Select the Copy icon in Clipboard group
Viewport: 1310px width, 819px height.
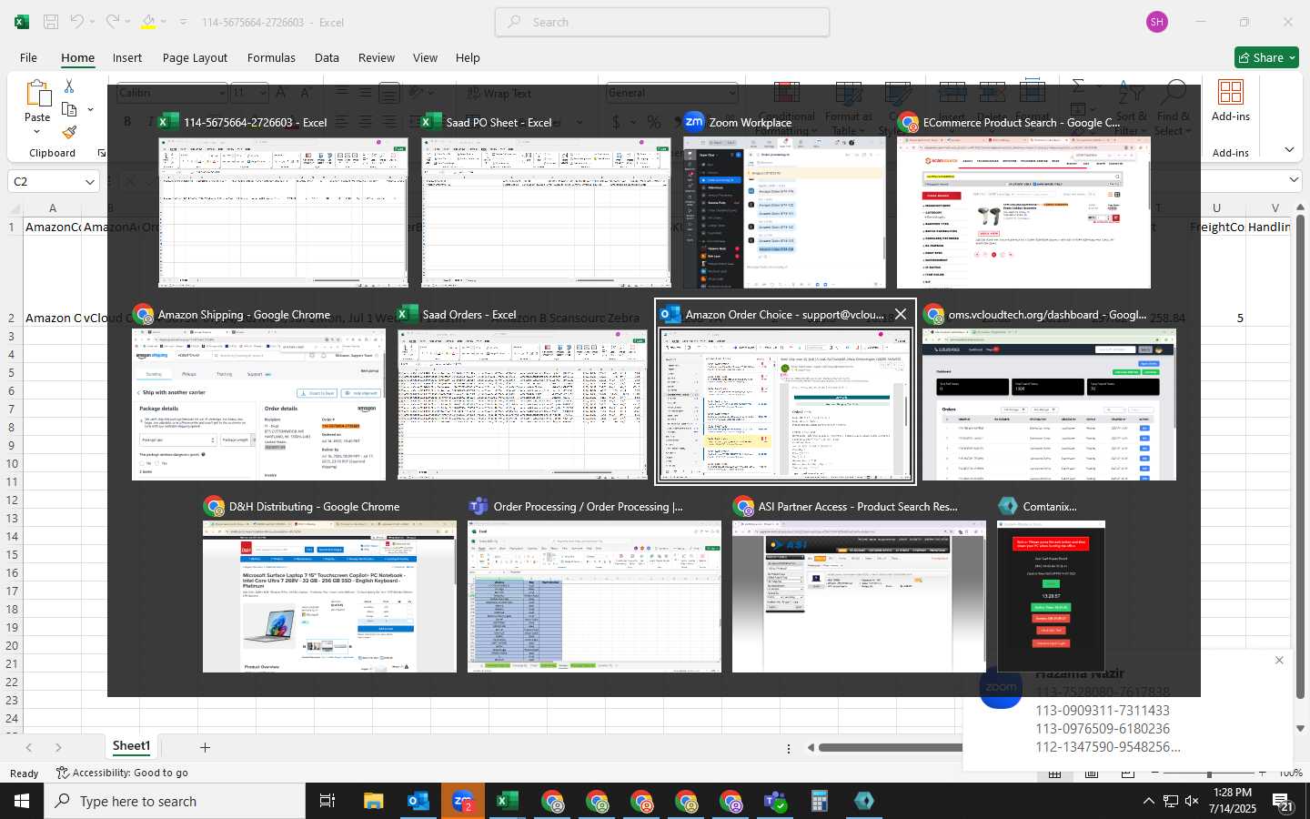click(69, 109)
